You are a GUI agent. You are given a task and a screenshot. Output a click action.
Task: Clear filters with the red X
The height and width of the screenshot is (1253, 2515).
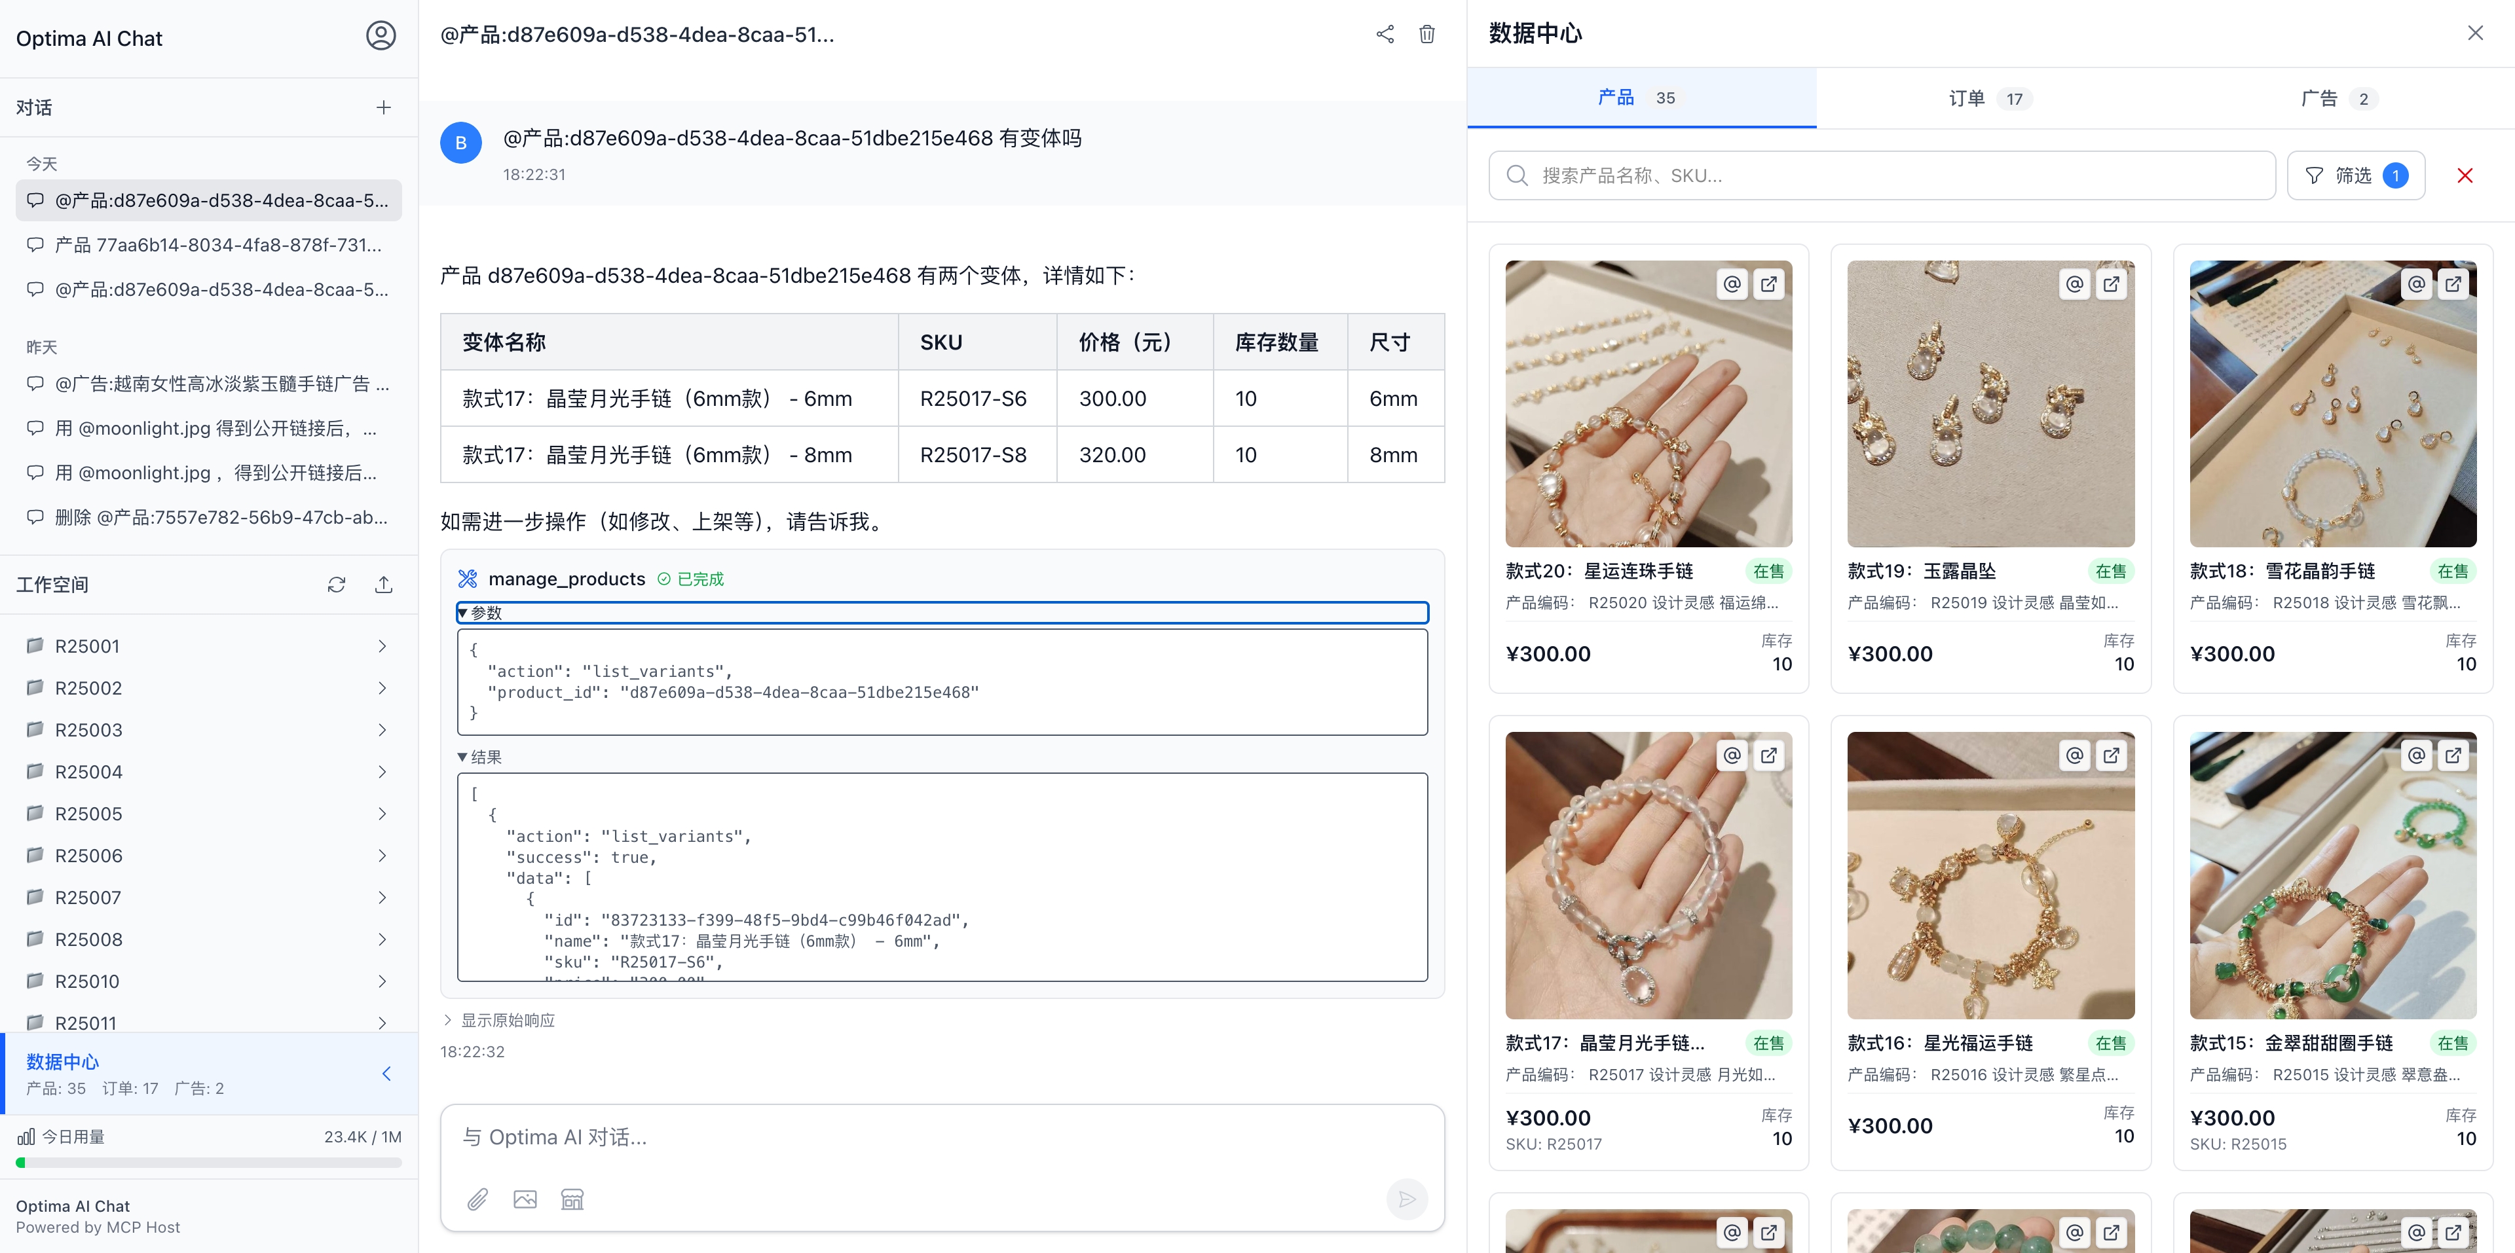click(x=2464, y=175)
